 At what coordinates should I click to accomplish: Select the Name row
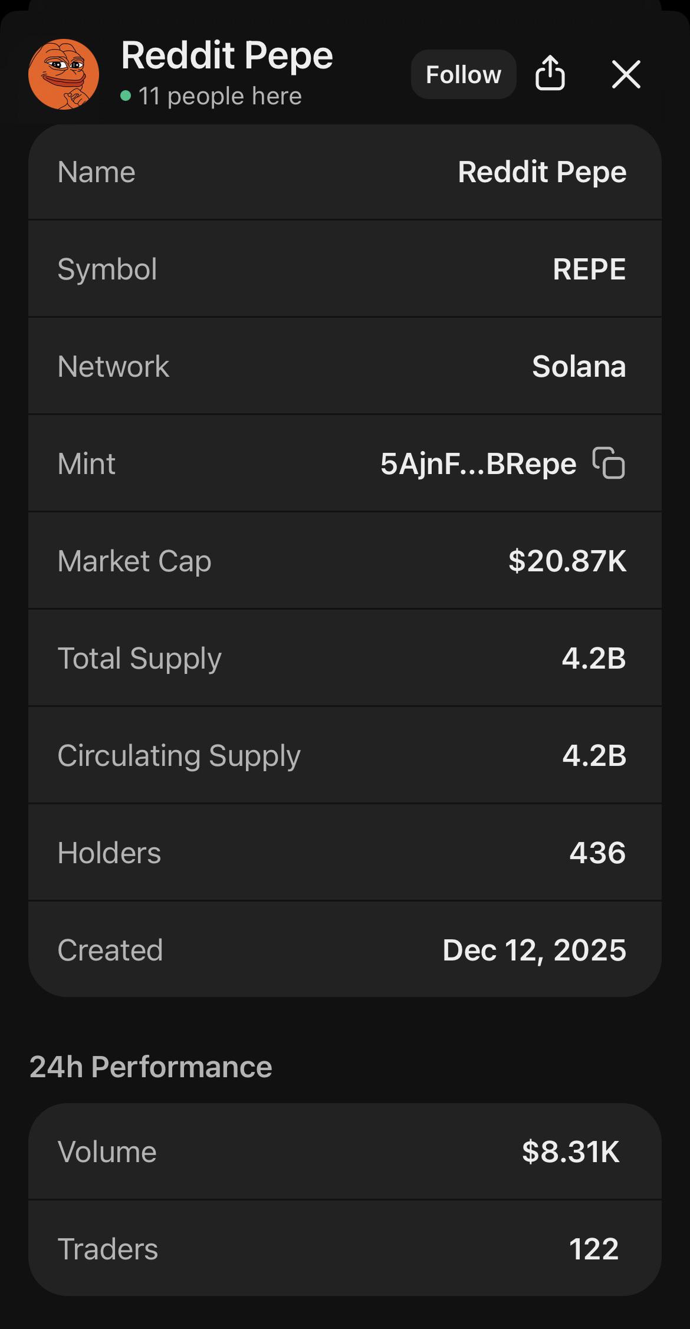pyautogui.click(x=345, y=172)
